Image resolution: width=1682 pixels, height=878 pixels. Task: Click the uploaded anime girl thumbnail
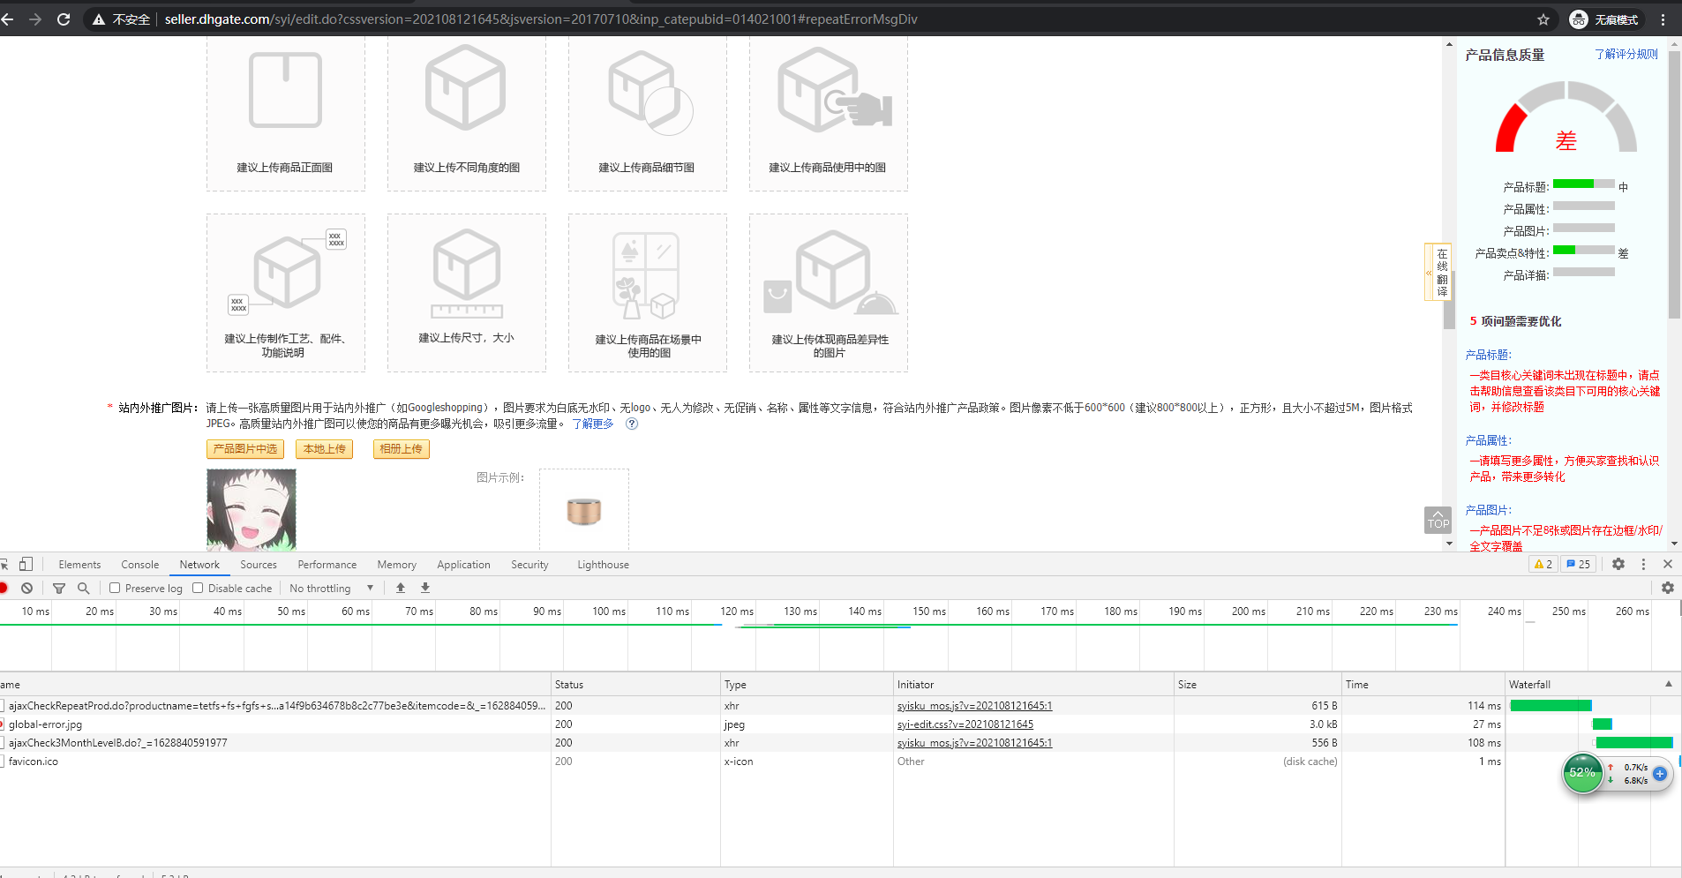coord(252,510)
